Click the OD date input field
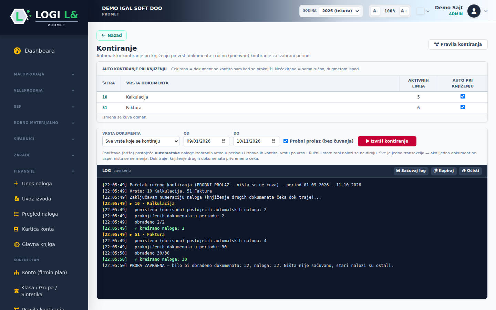Viewport: 496px width, 310px height. [x=206, y=141]
